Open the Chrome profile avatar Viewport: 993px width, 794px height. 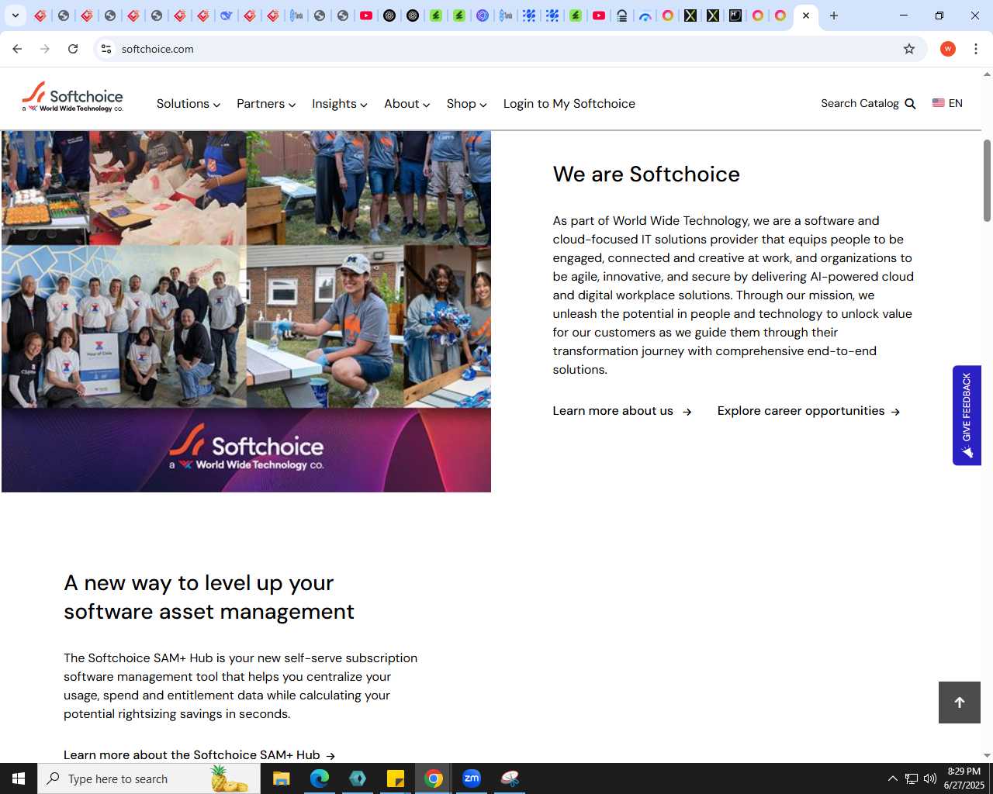[x=948, y=49]
